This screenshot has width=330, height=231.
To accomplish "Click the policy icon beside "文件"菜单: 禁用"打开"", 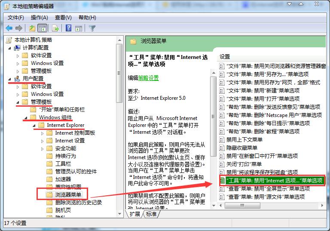I will coord(222,99).
